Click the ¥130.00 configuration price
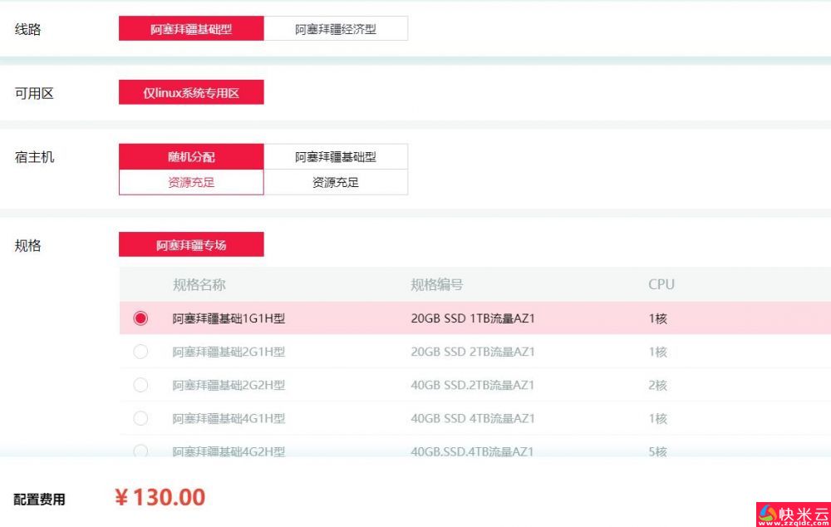Viewport: 831px width, 527px height. click(160, 497)
